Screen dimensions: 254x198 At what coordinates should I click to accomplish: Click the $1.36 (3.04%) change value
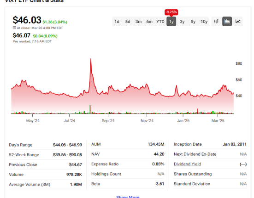pyautogui.click(x=55, y=22)
